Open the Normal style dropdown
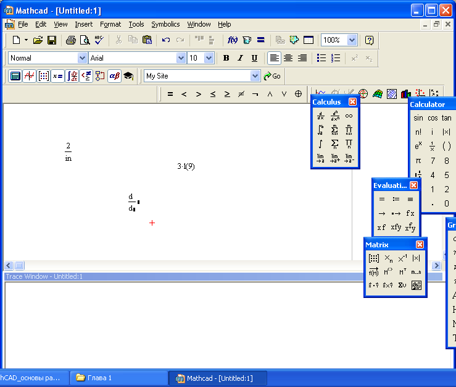 coord(83,58)
